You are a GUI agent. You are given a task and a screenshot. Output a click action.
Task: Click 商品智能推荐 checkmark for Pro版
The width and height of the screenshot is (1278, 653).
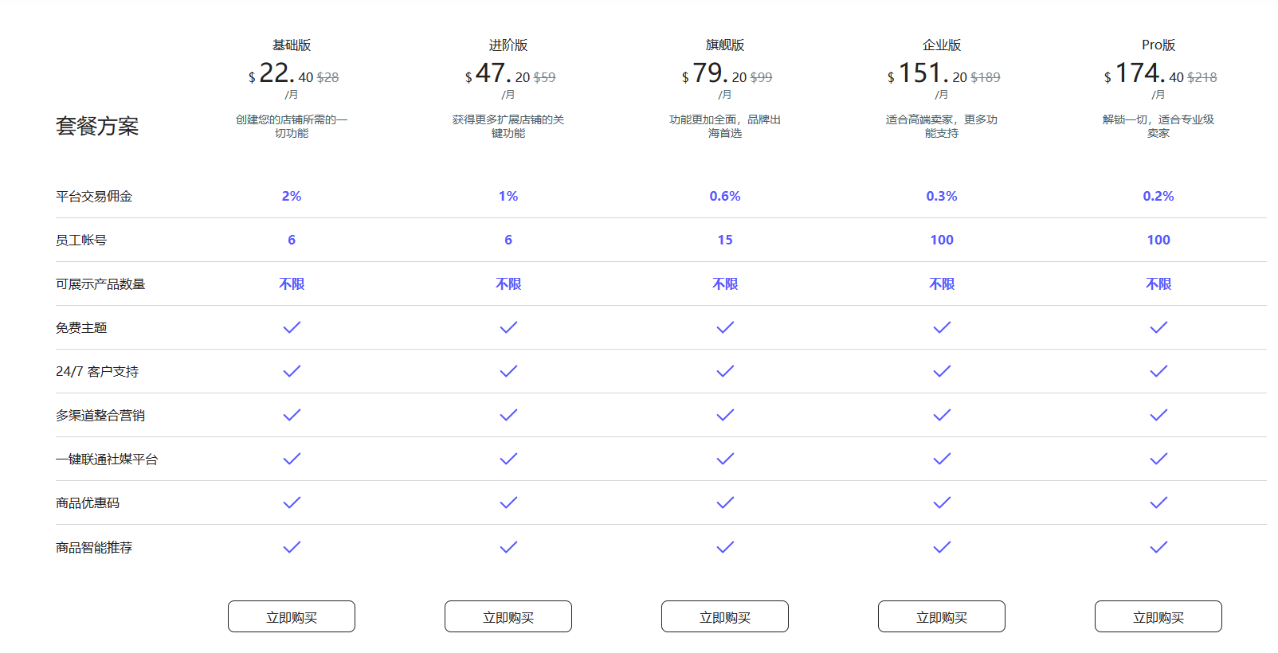pos(1158,547)
